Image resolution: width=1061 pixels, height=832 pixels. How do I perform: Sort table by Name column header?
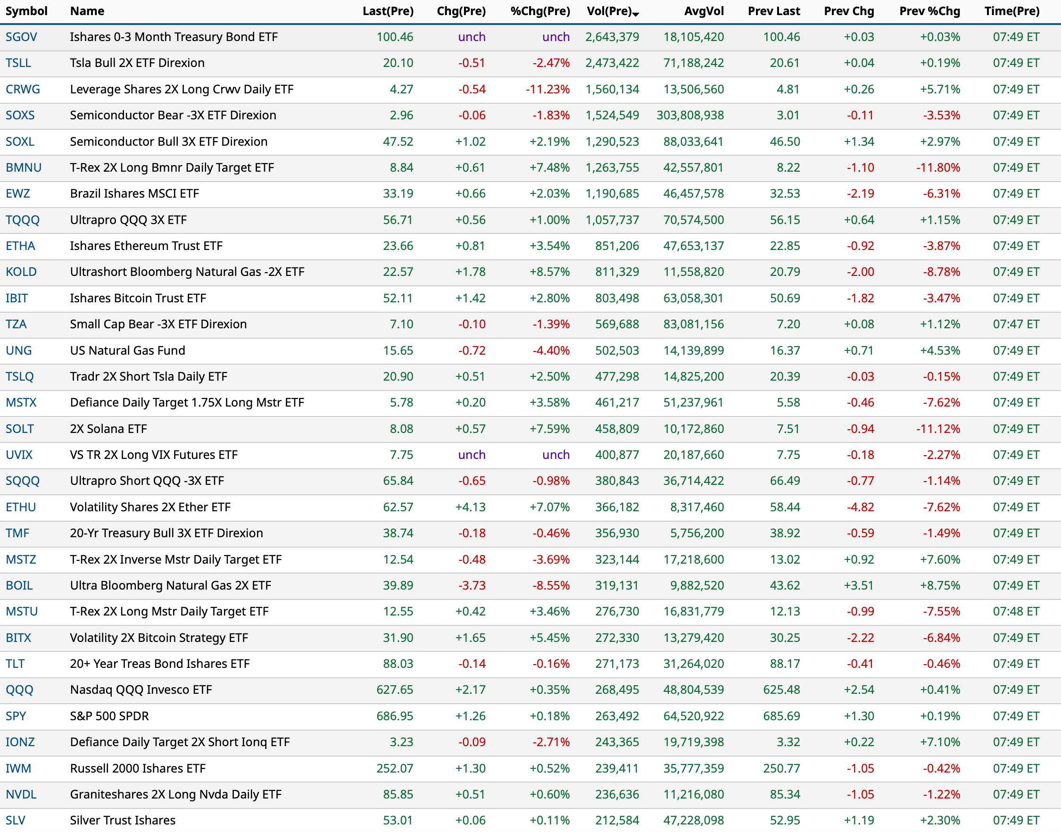coord(87,11)
